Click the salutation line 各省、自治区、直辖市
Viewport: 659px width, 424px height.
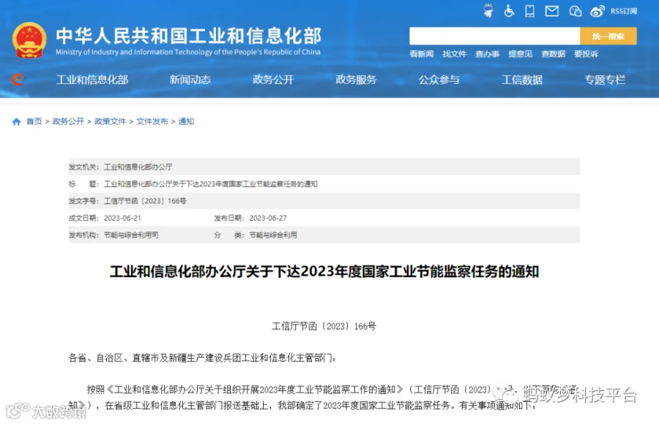(202, 358)
